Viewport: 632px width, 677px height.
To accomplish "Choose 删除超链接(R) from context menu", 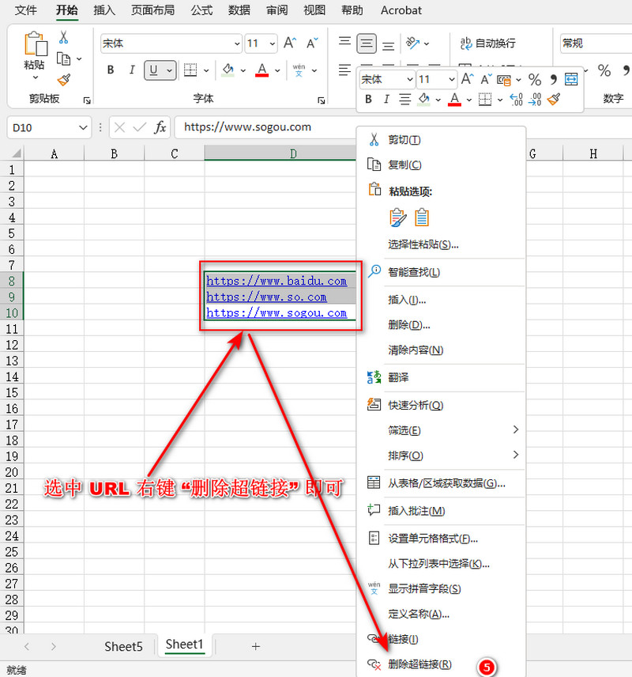I will (x=419, y=664).
